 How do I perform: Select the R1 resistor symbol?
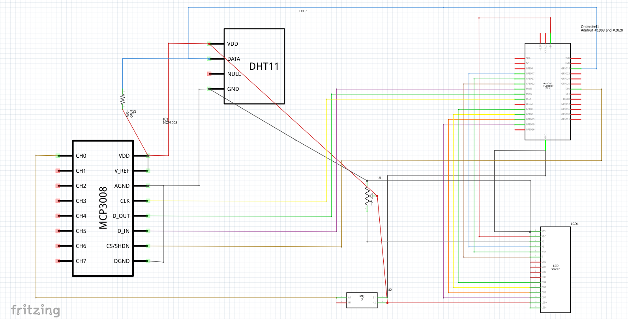(123, 99)
